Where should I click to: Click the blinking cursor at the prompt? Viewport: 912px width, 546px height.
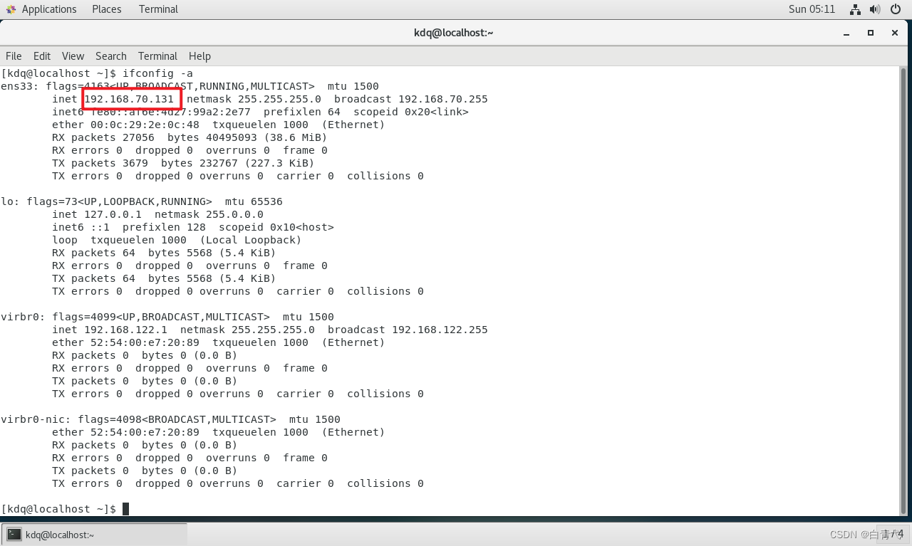coord(126,508)
